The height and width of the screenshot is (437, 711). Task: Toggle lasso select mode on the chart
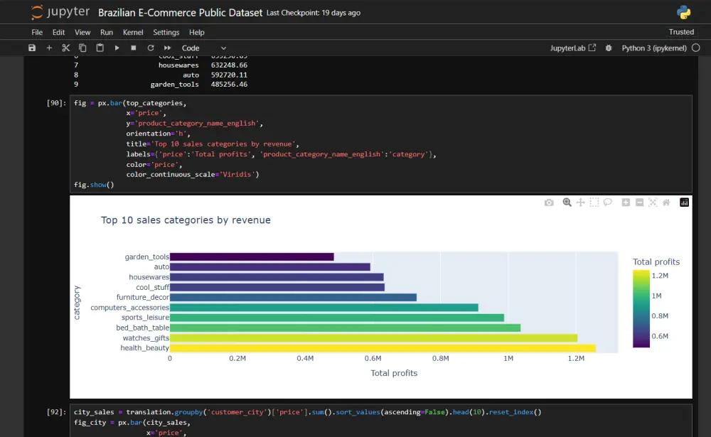[609, 203]
